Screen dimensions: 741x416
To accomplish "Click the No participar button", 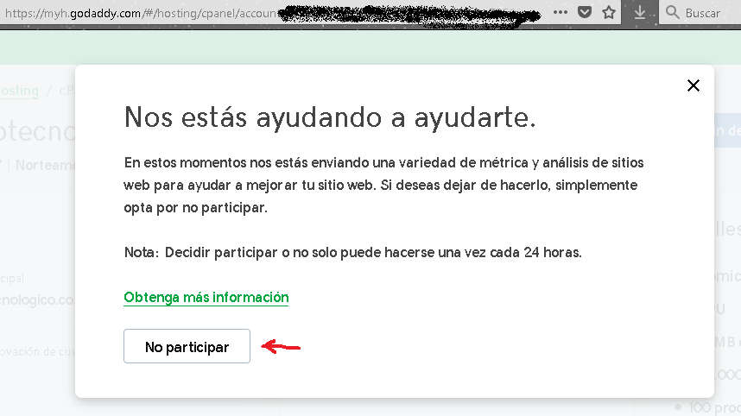I will tap(187, 346).
